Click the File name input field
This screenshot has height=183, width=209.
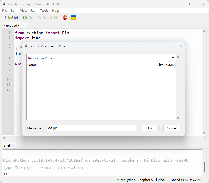[92, 128]
